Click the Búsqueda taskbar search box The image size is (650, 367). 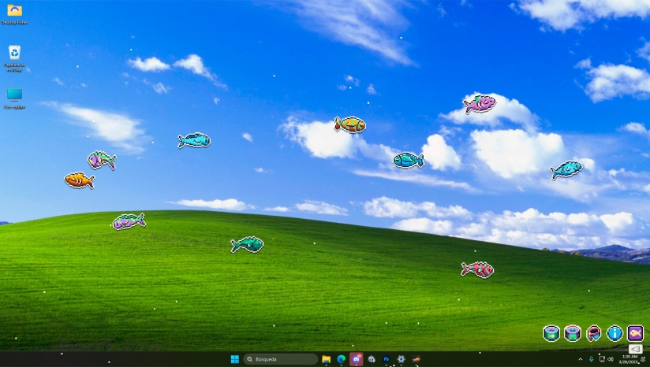click(281, 359)
